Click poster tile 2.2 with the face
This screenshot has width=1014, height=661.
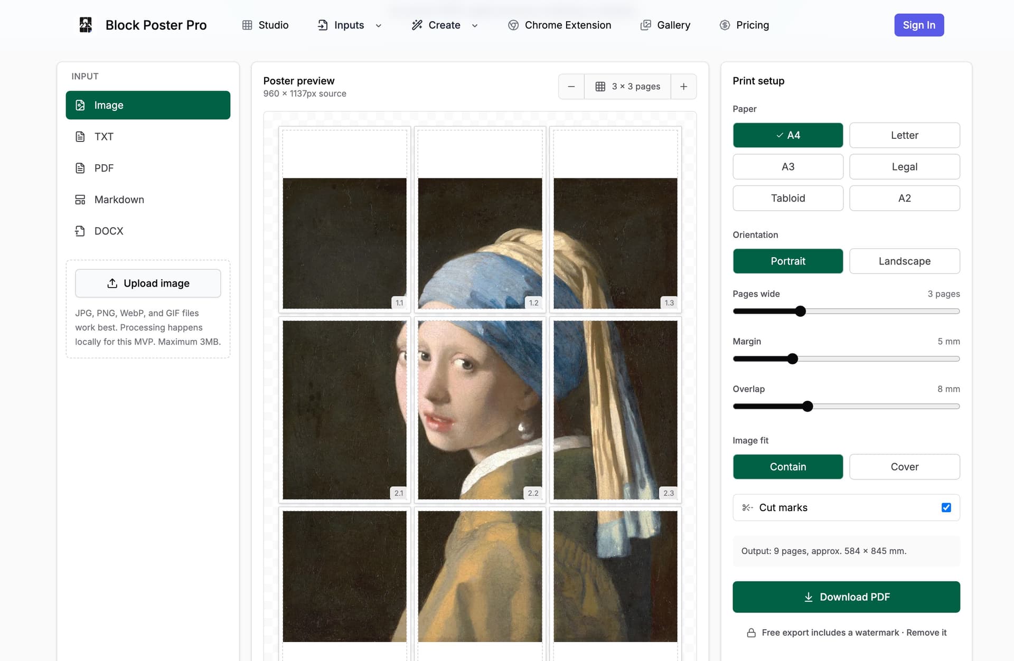point(480,410)
